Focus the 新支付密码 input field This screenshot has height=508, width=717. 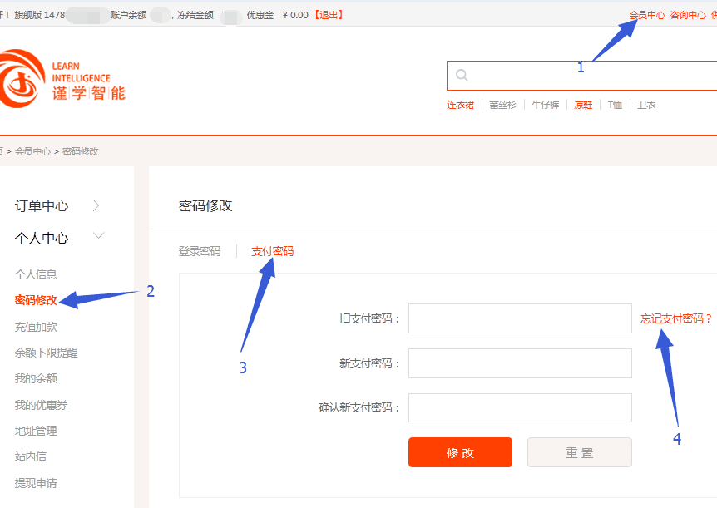click(520, 363)
